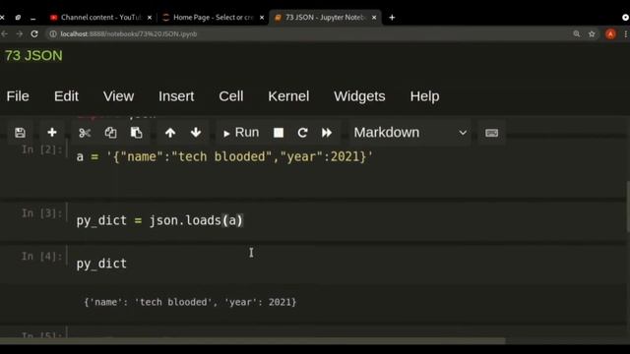Select cell via In [3] prompt
630x354 pixels.
point(41,213)
